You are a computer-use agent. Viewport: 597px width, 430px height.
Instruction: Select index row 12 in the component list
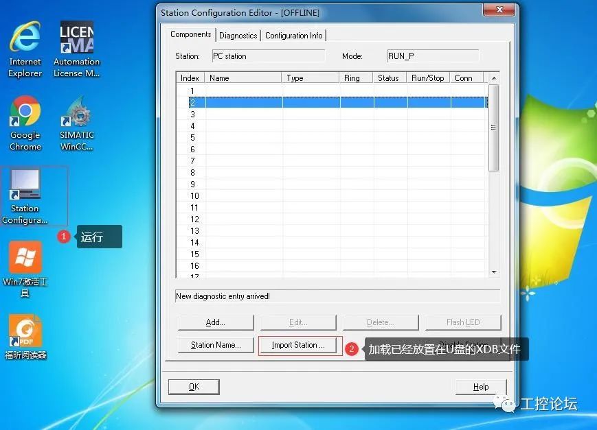pyautogui.click(x=332, y=219)
